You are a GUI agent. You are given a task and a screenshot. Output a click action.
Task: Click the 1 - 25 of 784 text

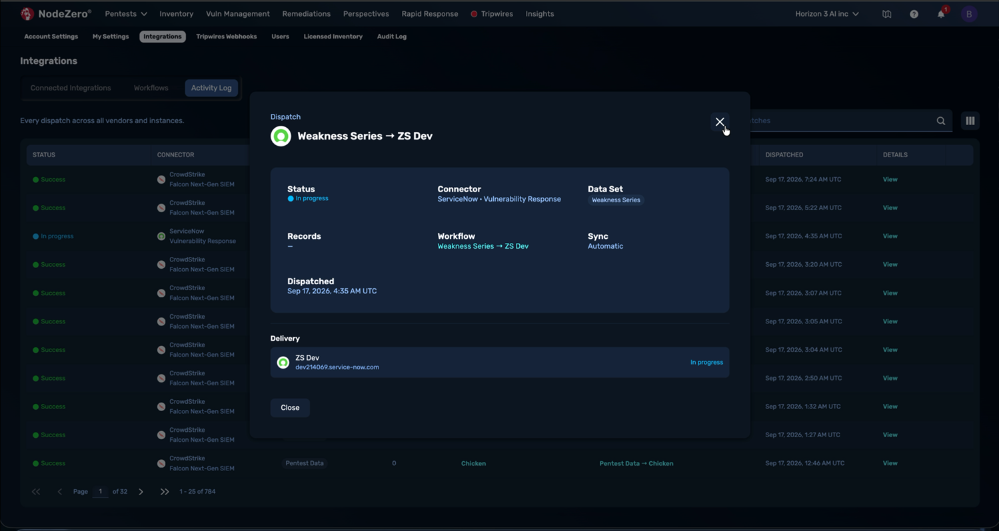[x=197, y=492]
